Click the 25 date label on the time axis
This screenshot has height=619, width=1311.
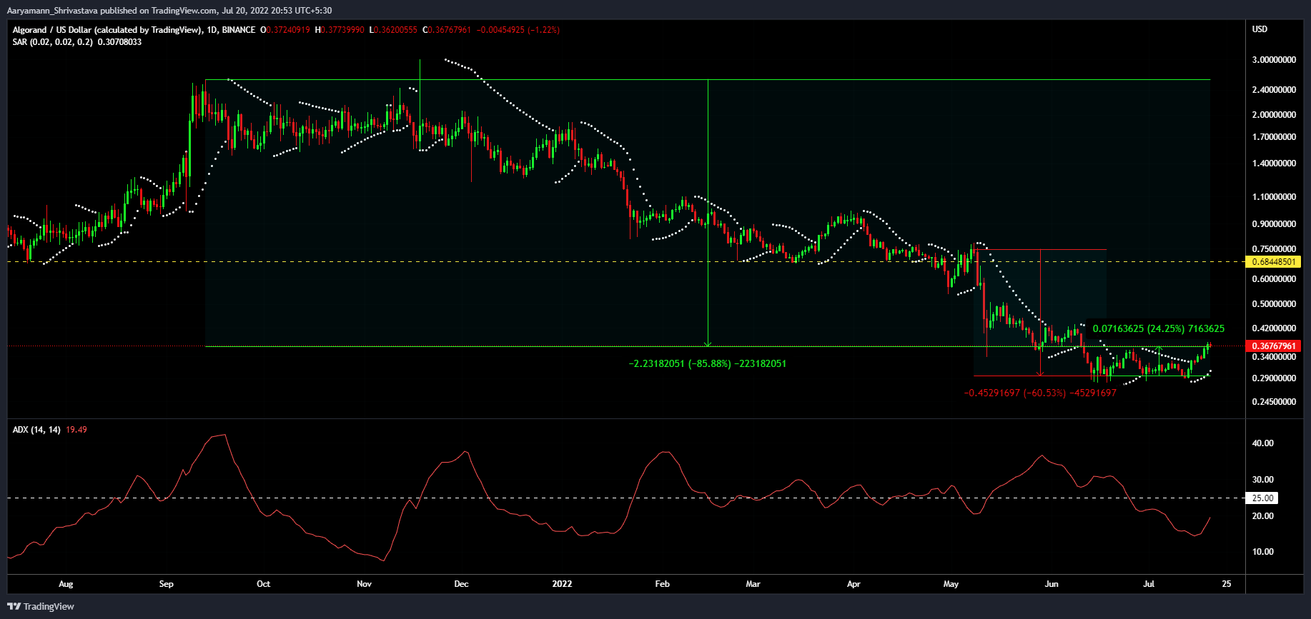(x=1227, y=584)
